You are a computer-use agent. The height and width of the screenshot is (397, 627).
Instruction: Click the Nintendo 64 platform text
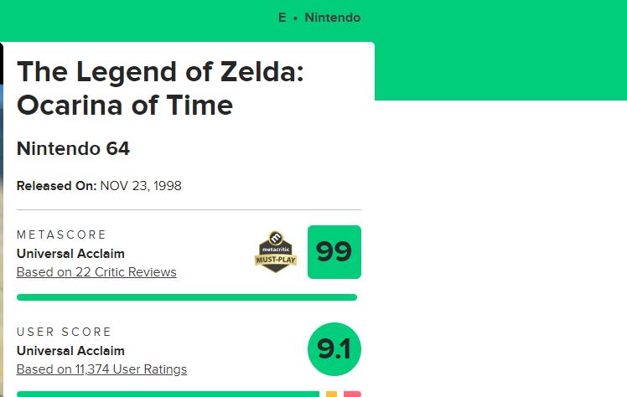click(x=73, y=149)
